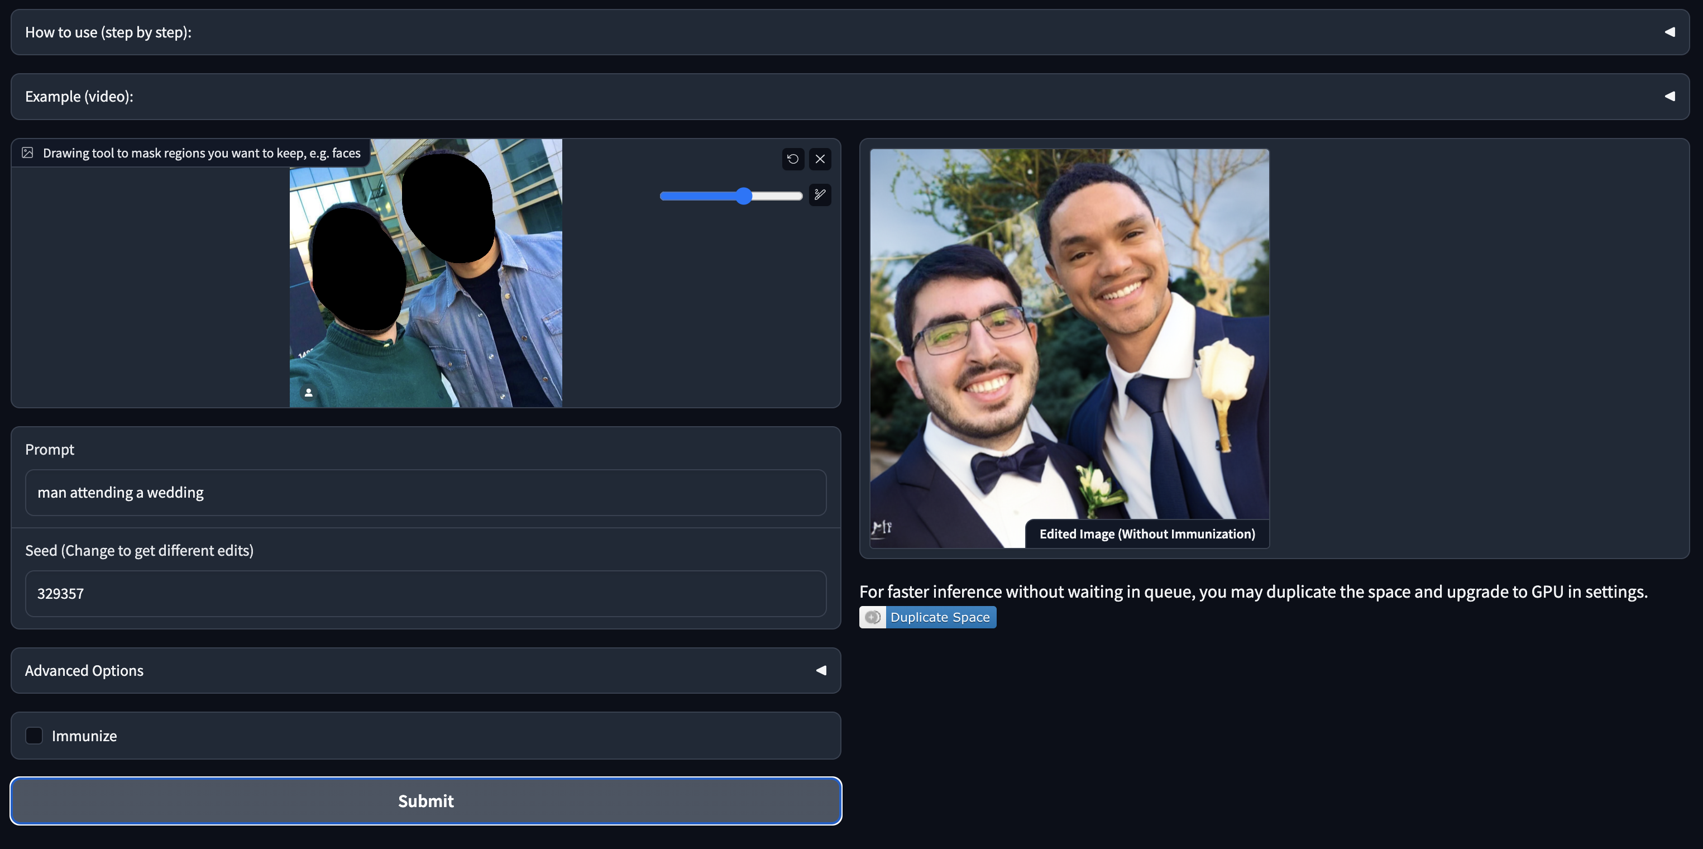
Task: Click the image icon next to the drawing tool label
Action: point(28,152)
